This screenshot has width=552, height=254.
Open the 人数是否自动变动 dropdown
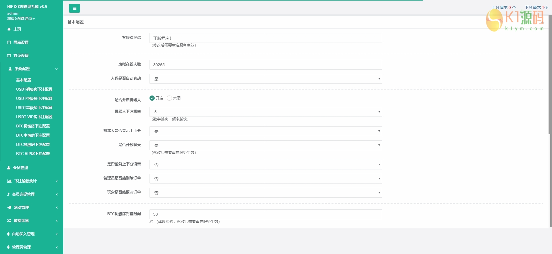[266, 79]
